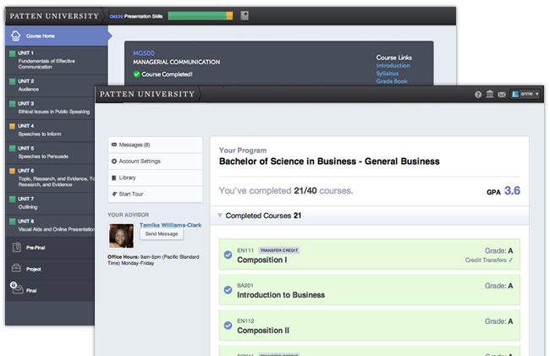
Task: Click the icon next to the progress bar
Action: 245,15
